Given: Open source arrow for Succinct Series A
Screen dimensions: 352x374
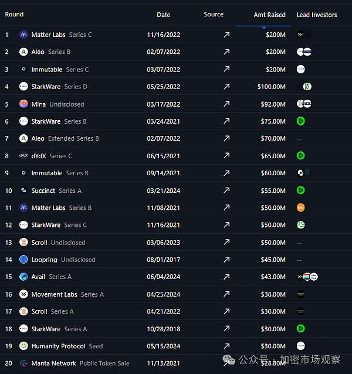Looking at the screenshot, I should click(x=226, y=191).
